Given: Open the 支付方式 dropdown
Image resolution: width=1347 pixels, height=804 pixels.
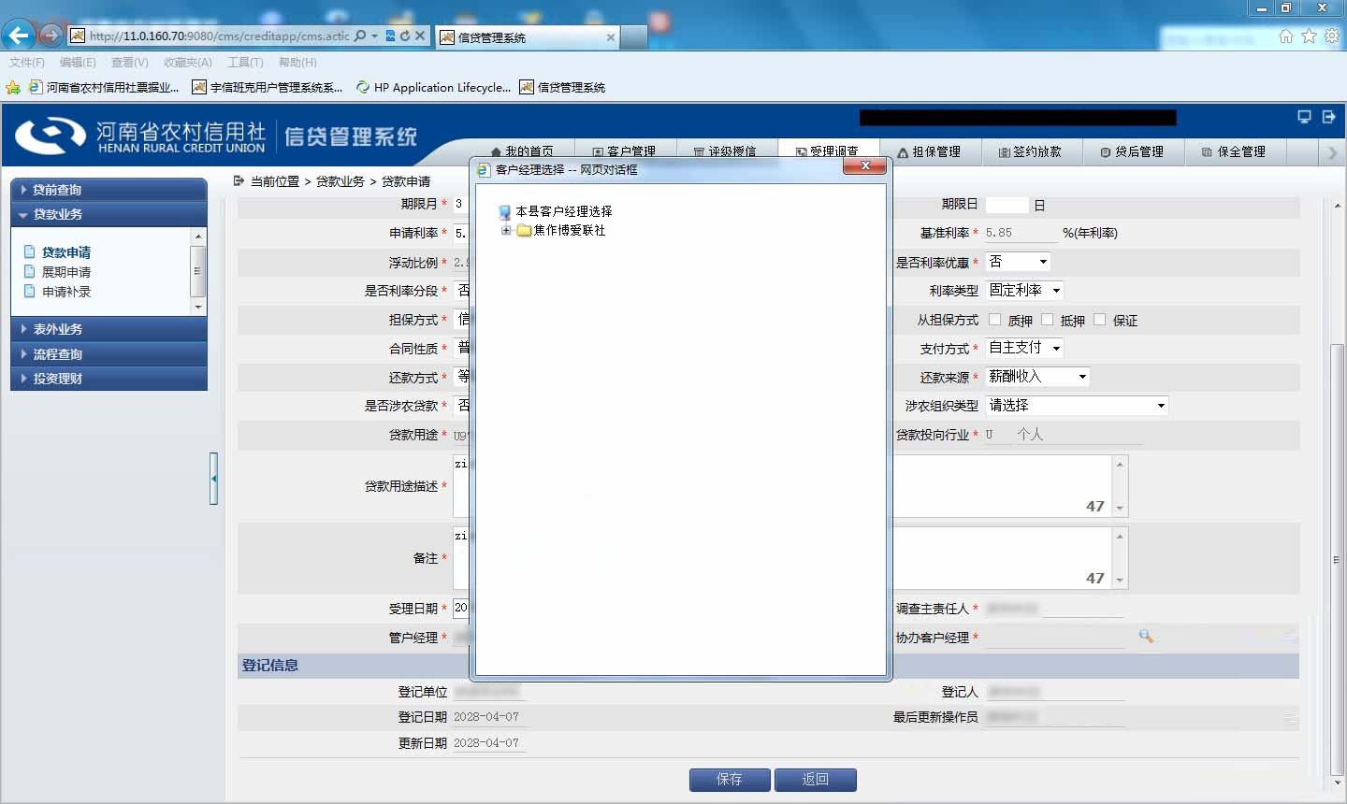Looking at the screenshot, I should click(x=1025, y=348).
